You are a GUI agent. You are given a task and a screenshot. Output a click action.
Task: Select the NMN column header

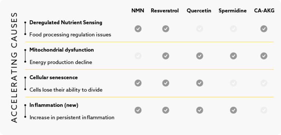[138, 11]
